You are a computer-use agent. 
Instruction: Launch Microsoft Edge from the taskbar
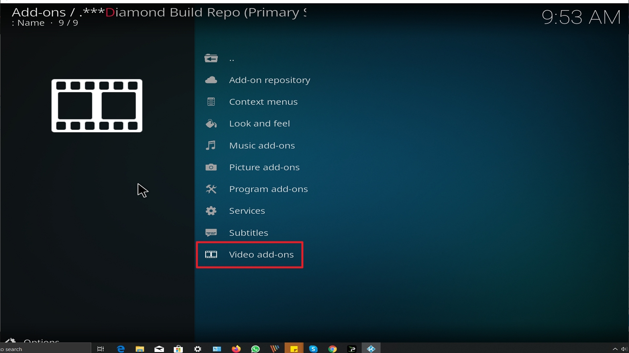pyautogui.click(x=121, y=349)
